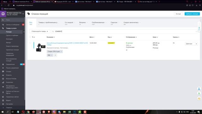202x114 pixels.
Task: Click the green info icon on right edge
Action: click(199, 93)
